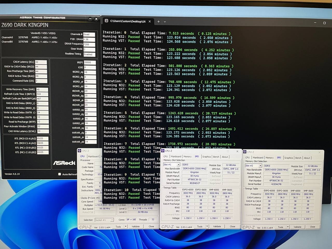This screenshot has height=249, width=332.
Task: Open the Bench tab in the Slot #1 CPU-Z window
Action: 216,157
